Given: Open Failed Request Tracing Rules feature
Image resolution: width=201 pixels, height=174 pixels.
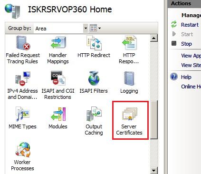Looking at the screenshot, I should pyautogui.click(x=23, y=49).
